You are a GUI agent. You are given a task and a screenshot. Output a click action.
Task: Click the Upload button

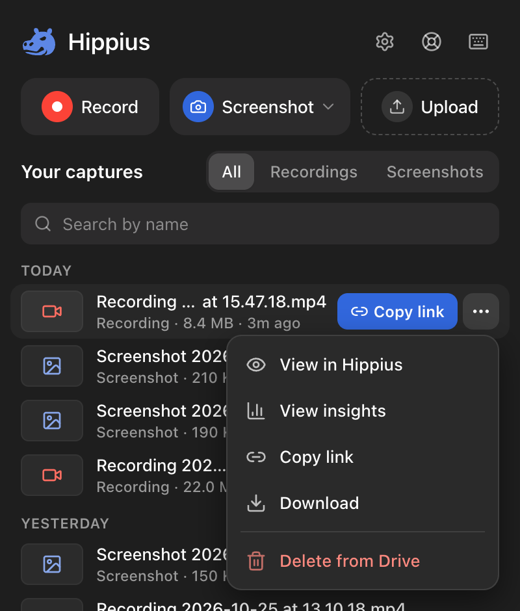tap(430, 107)
